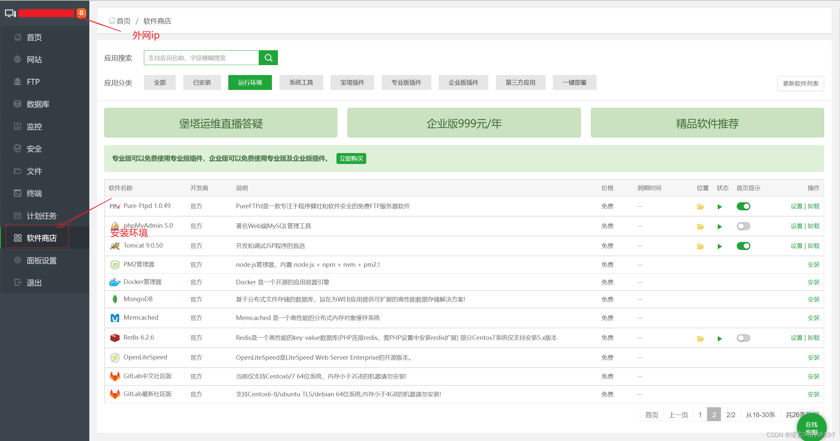840x441 pixels.
Task: Switch to the 系统工具 category tab
Action: 301,82
